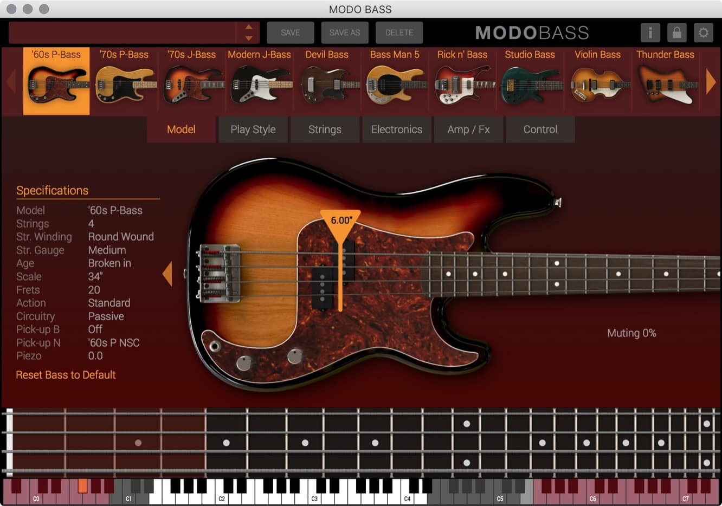Collapse the specifications panel left arrow

coord(167,274)
